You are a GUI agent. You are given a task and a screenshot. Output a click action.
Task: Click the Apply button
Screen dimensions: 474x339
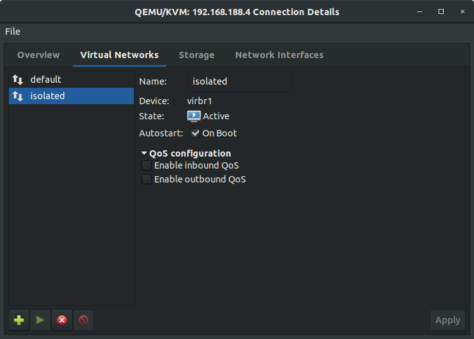pyautogui.click(x=447, y=320)
